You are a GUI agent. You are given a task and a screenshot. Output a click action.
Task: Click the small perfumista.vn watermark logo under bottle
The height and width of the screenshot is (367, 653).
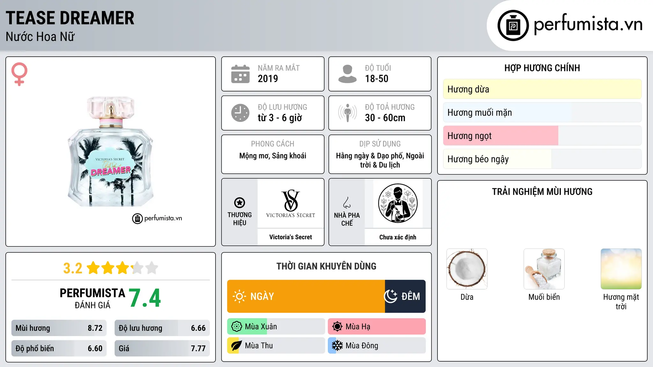pos(157,219)
